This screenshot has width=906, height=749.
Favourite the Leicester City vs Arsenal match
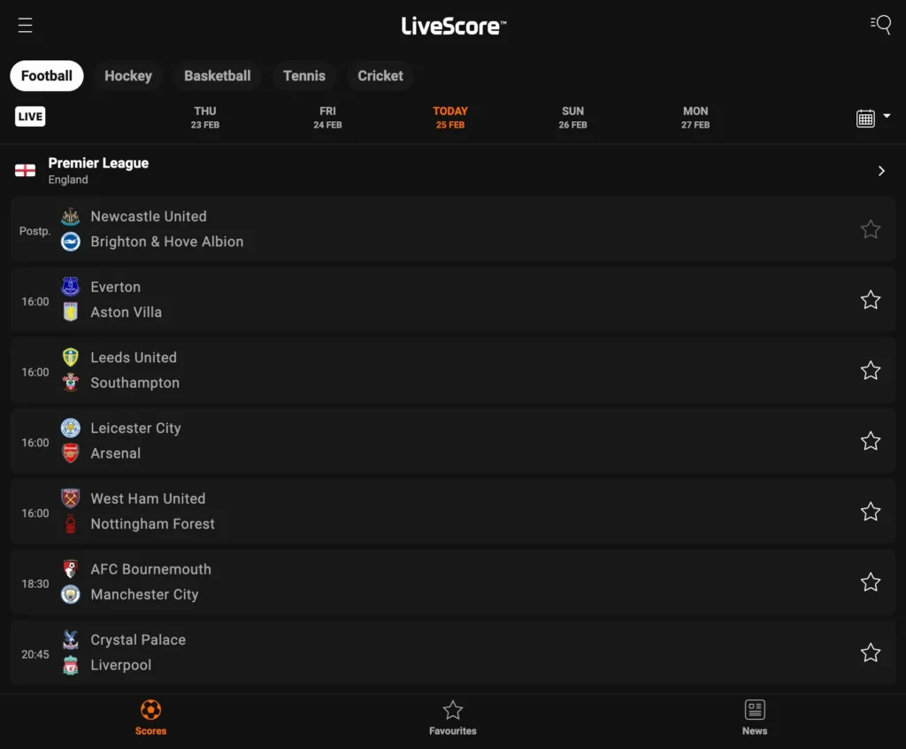coord(871,441)
